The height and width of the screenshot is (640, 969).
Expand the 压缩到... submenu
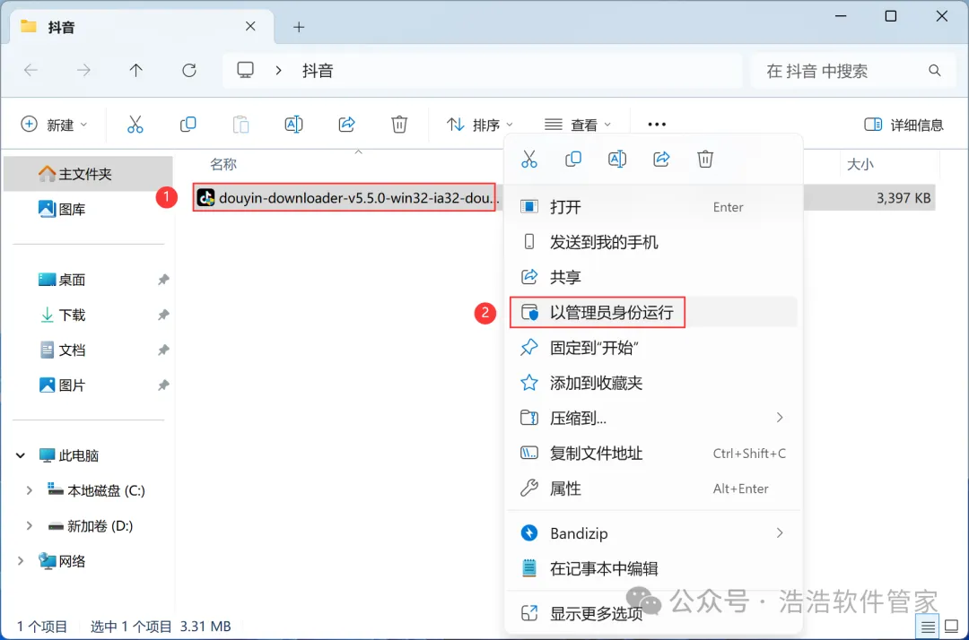coord(780,418)
